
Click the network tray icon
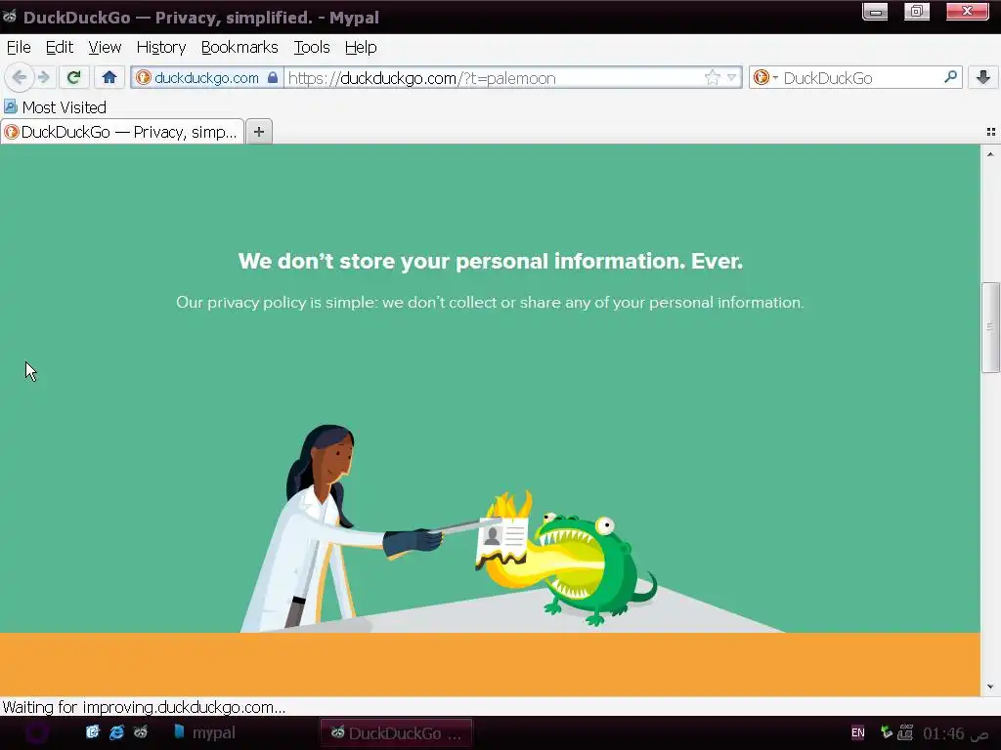905,732
